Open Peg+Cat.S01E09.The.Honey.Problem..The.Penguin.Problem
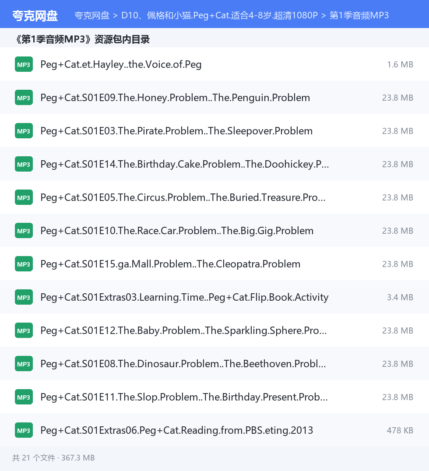This screenshot has height=471, width=429. [175, 98]
